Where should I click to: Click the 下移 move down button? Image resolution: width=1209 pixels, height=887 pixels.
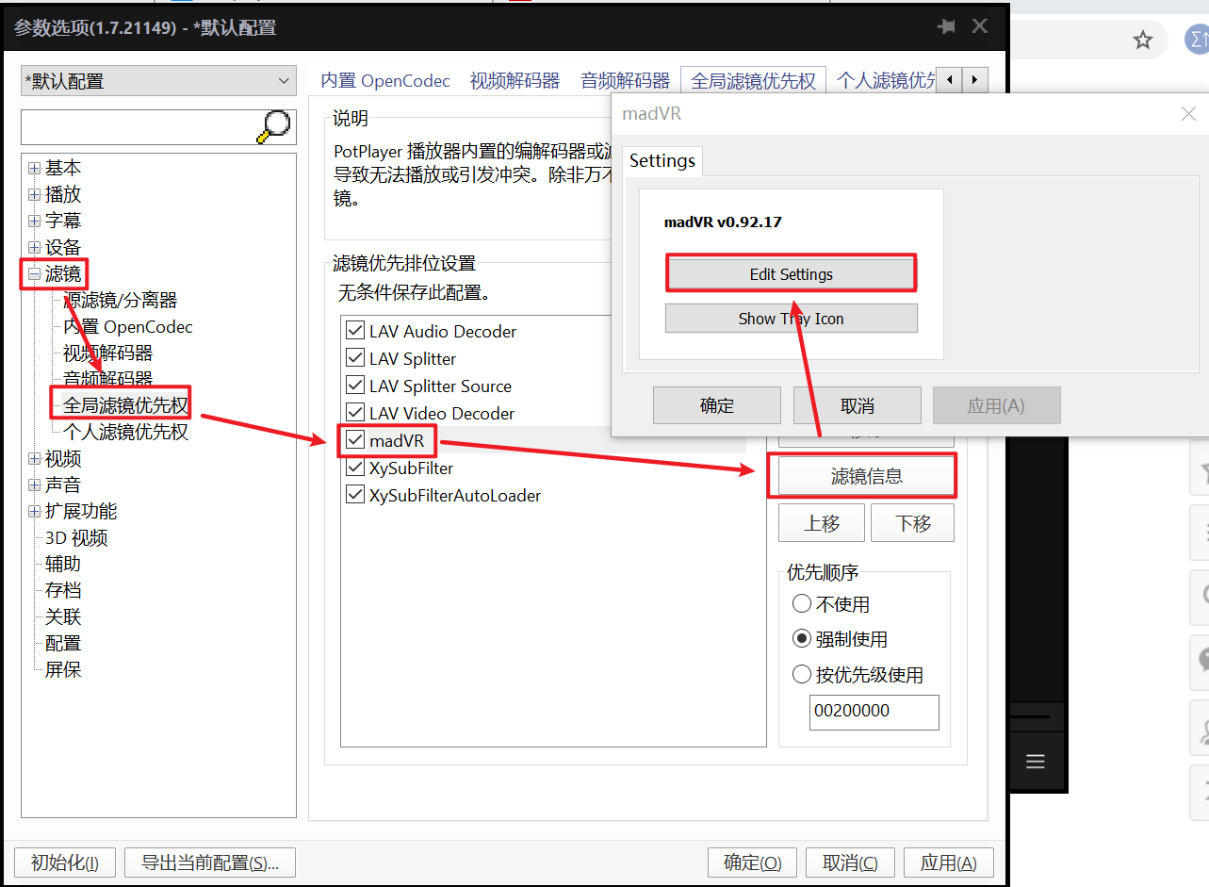(912, 523)
